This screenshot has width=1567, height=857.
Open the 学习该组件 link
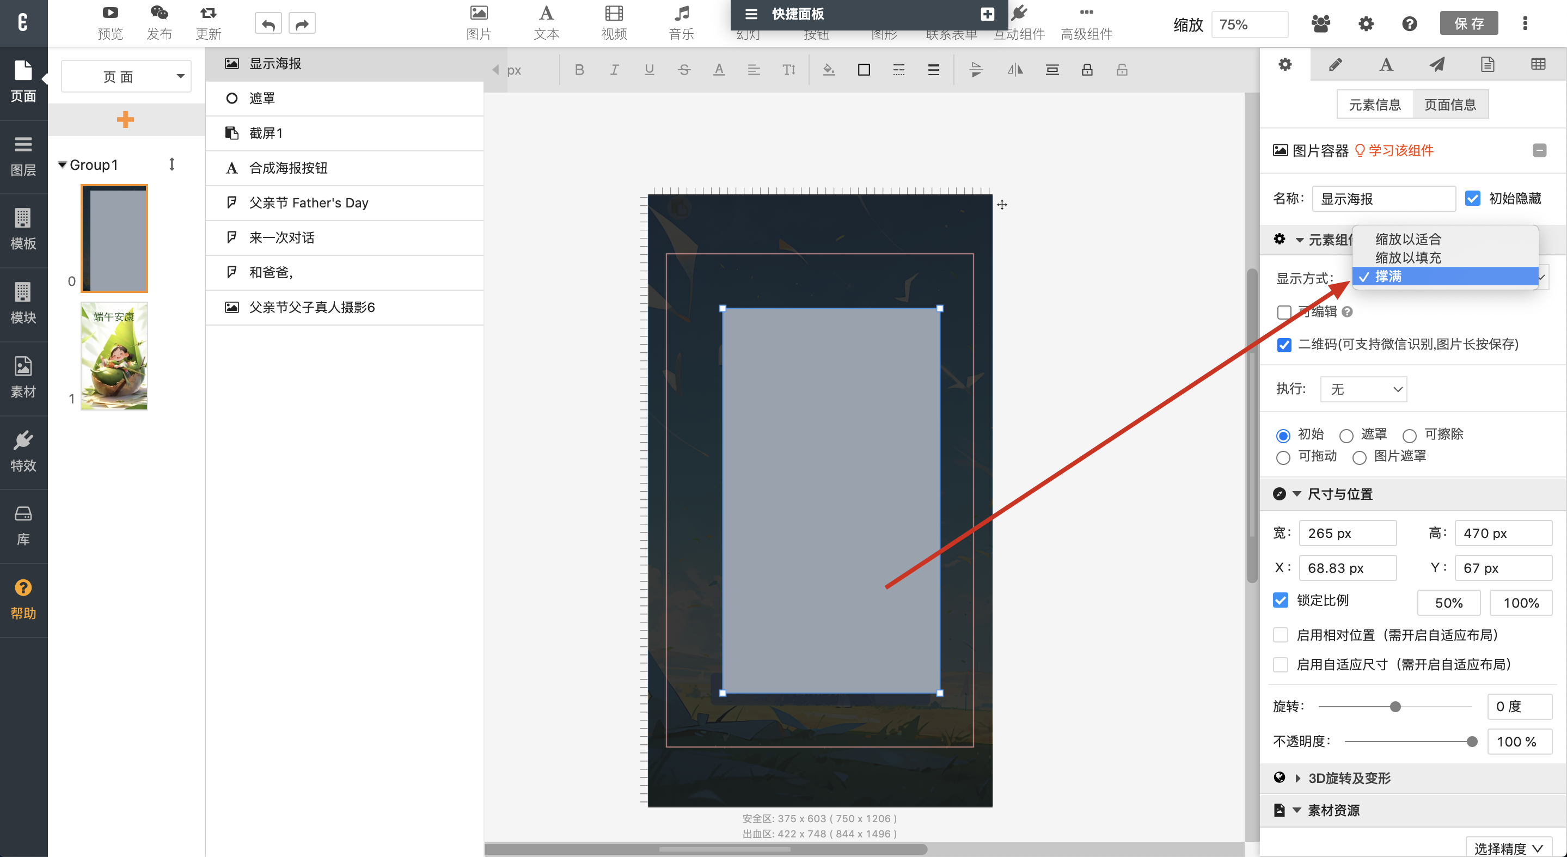[x=1400, y=150]
